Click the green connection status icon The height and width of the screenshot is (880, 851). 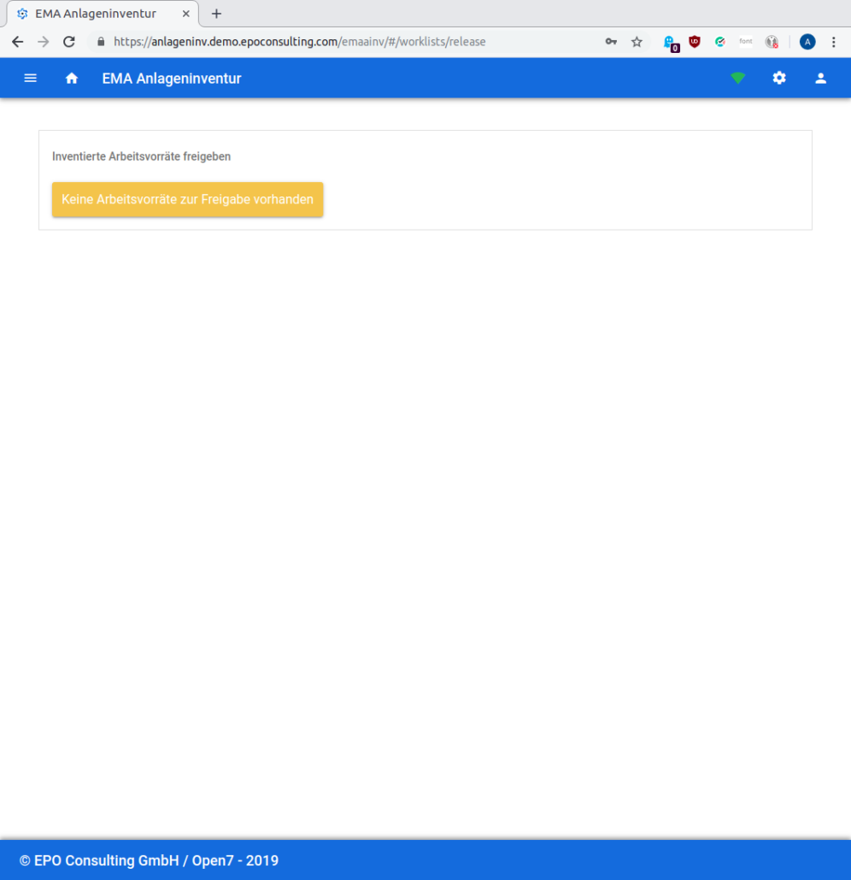tap(737, 78)
